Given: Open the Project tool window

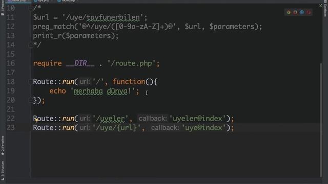Looking at the screenshot, I should (x=3, y=8).
